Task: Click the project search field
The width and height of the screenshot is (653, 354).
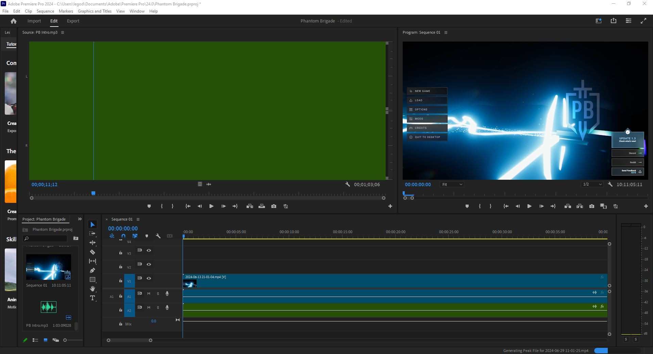Action: [x=45, y=239]
